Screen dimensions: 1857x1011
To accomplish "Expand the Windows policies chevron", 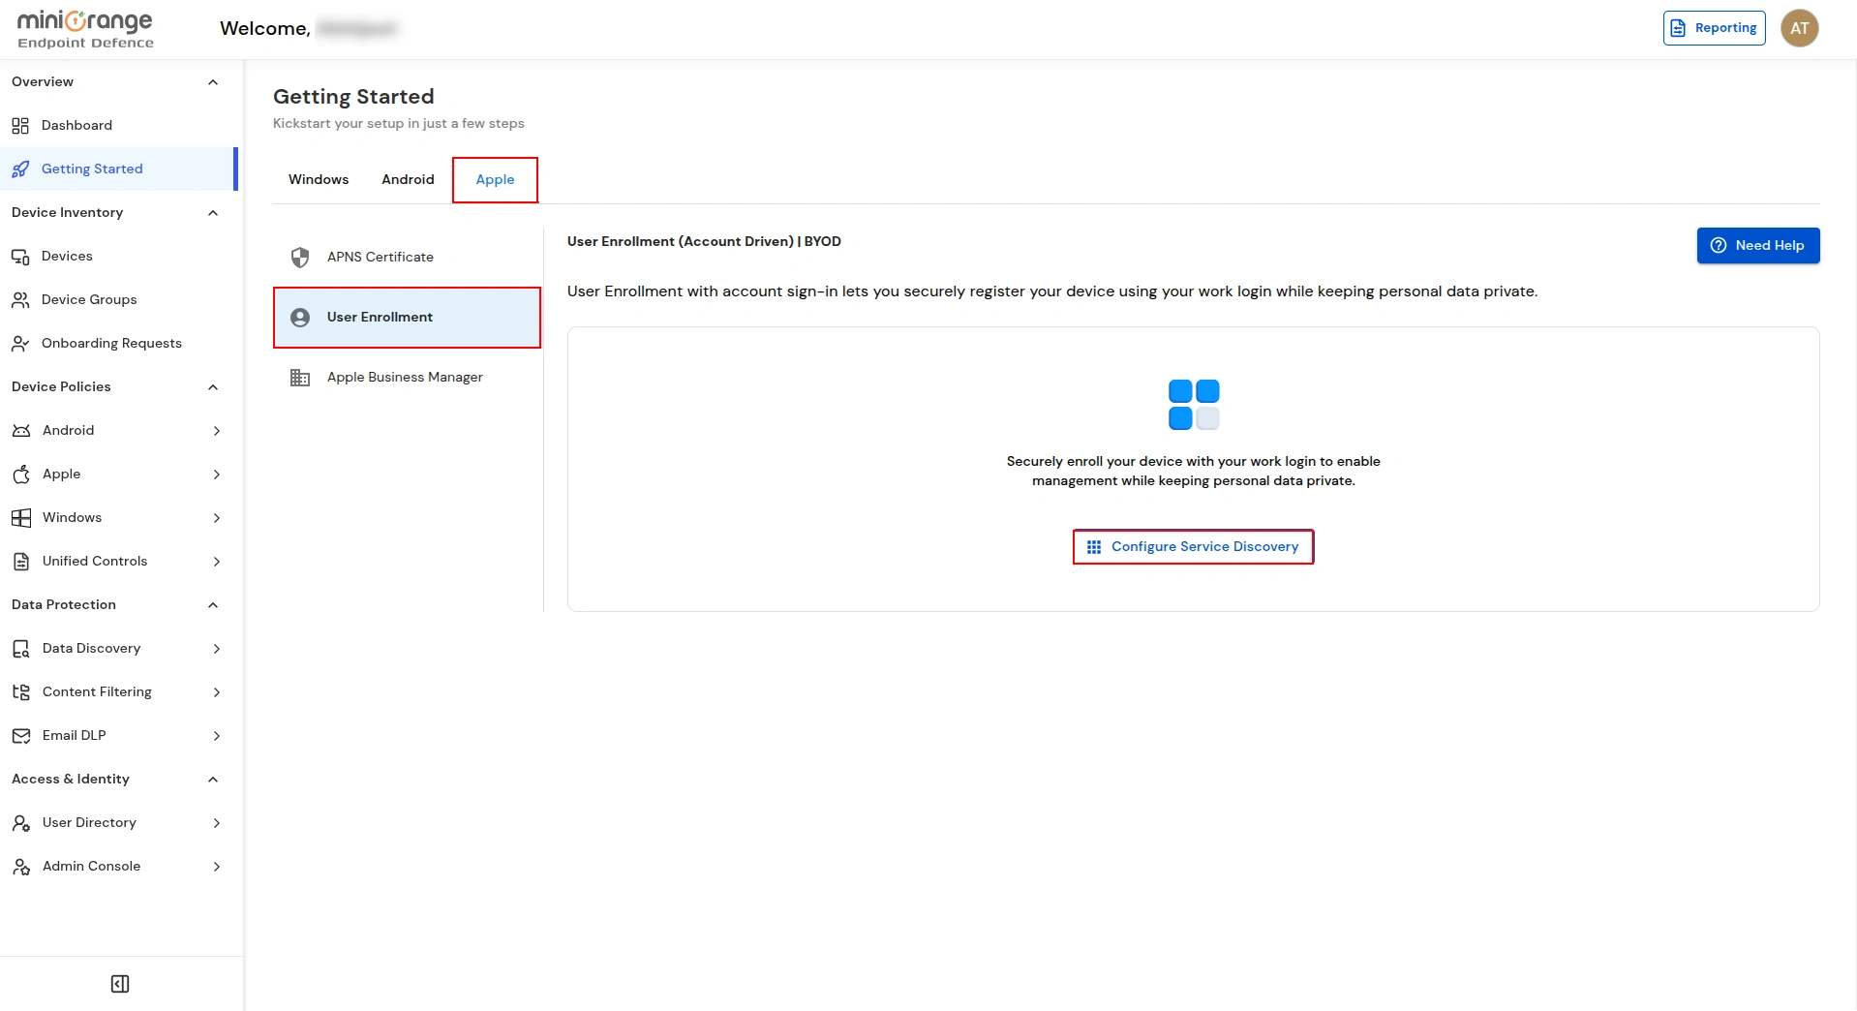I will [x=217, y=517].
